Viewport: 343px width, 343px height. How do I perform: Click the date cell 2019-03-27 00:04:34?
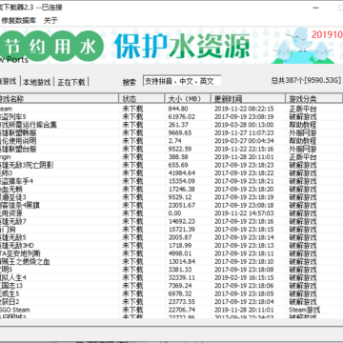(x=244, y=141)
